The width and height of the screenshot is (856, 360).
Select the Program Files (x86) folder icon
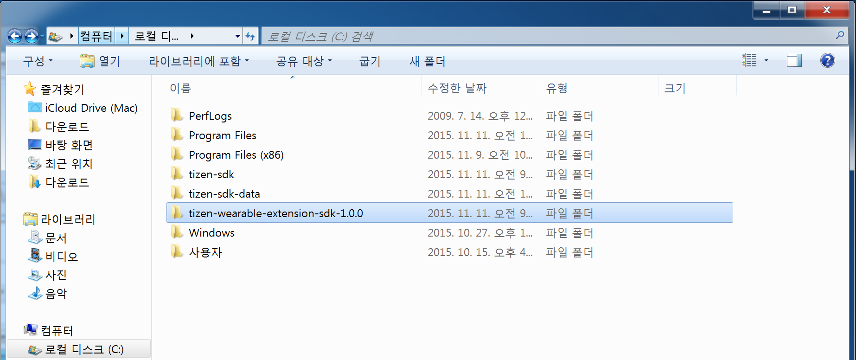pos(177,154)
